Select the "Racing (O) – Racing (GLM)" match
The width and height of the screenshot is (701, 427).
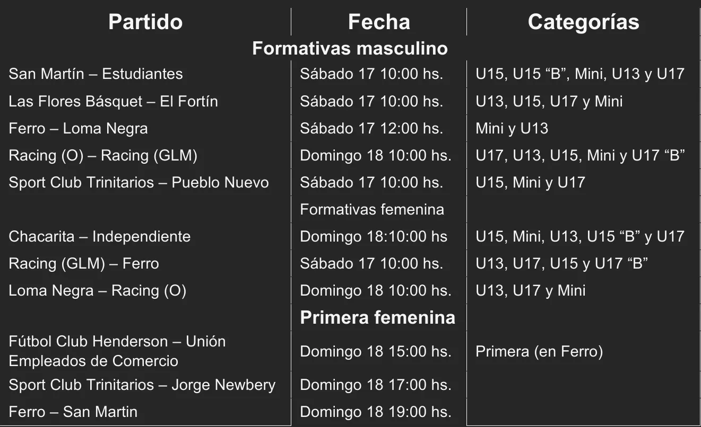coord(103,155)
